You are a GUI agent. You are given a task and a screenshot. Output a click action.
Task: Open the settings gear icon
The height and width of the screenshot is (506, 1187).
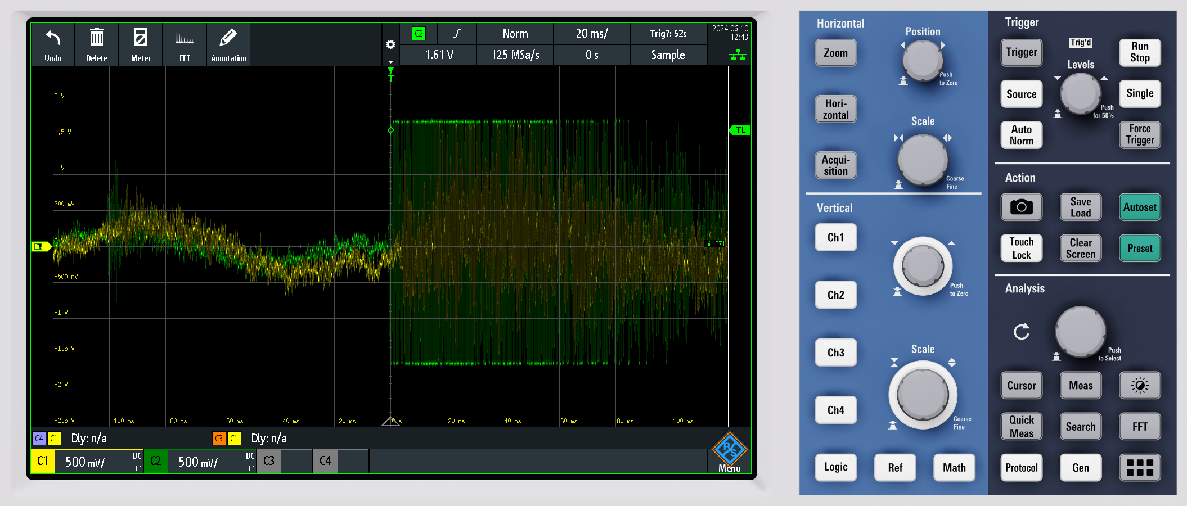click(x=390, y=44)
